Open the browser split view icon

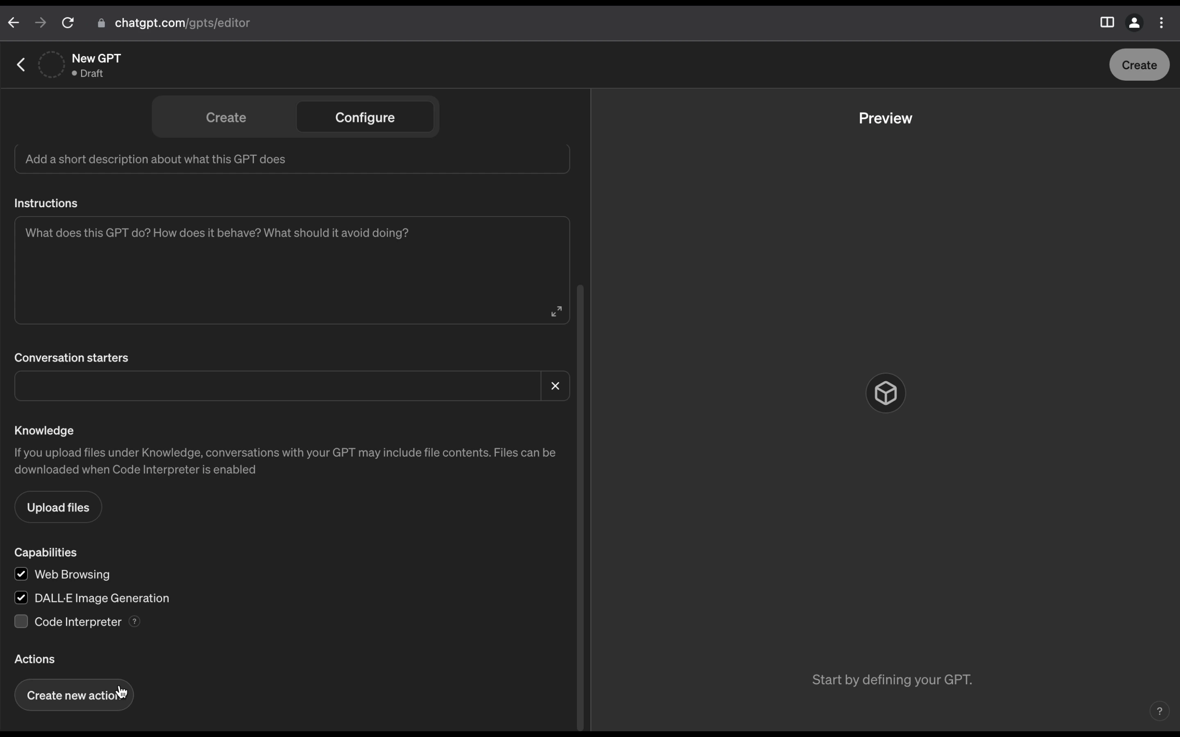tap(1107, 23)
